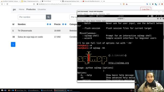Click the Brave rewards triangle icon

tap(127, 4)
